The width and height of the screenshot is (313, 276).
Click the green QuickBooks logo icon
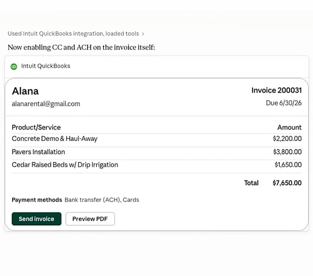[x=14, y=66]
